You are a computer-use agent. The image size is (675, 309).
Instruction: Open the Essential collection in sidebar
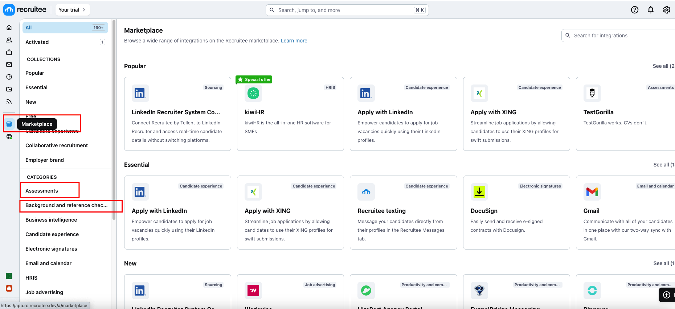coord(36,87)
